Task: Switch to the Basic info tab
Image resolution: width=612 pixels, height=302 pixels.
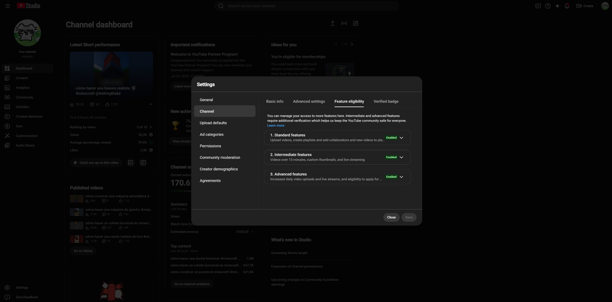Action: pos(275,101)
